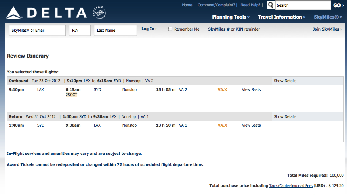Image resolution: width=347 pixels, height=195 pixels.
Task: Click the Delta logo
Action: tap(46, 13)
